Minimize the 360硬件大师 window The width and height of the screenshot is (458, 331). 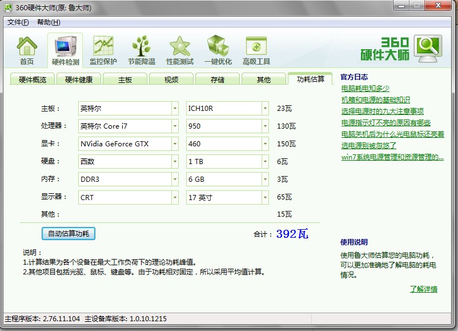pyautogui.click(x=401, y=6)
